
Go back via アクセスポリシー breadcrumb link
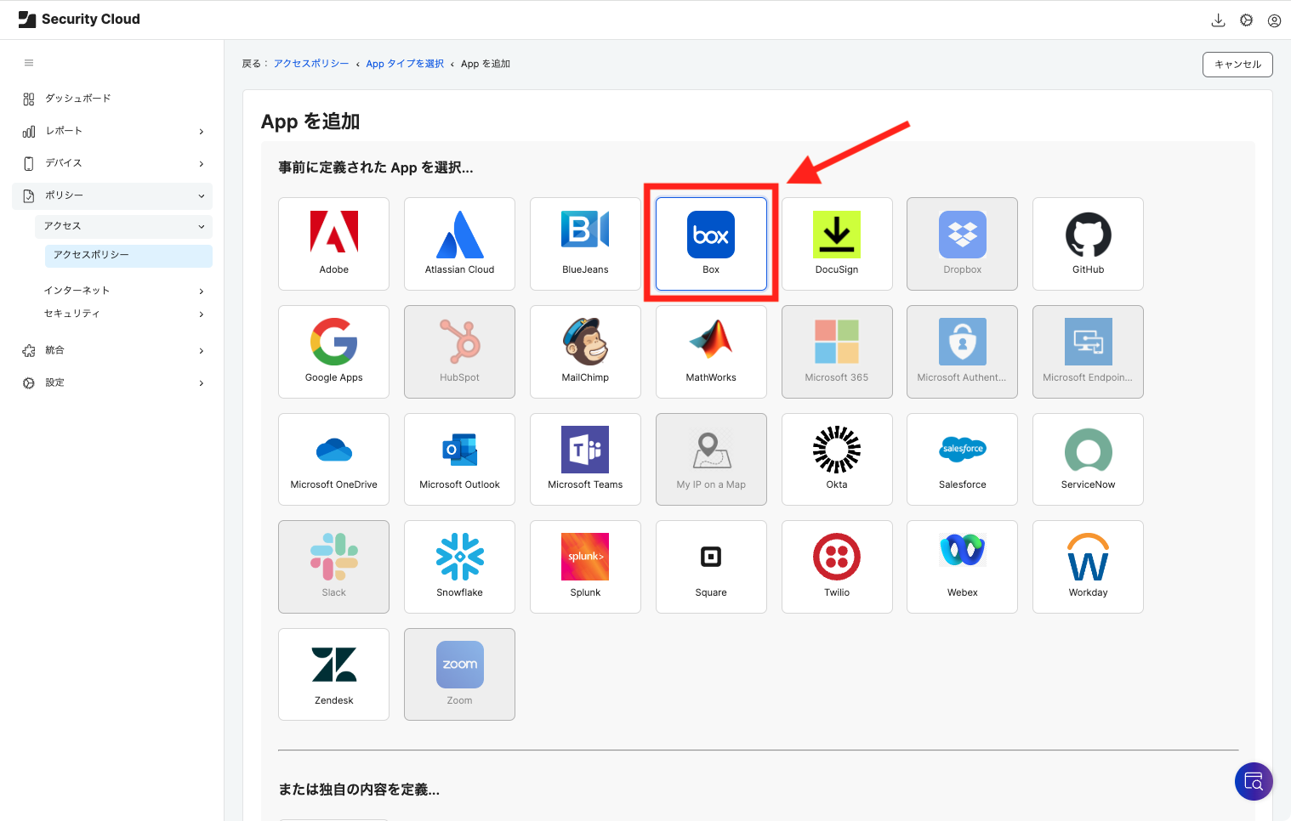coord(311,64)
